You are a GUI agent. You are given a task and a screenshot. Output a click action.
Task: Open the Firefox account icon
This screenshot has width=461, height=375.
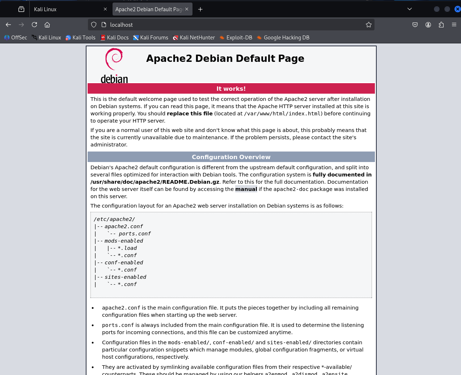click(428, 25)
